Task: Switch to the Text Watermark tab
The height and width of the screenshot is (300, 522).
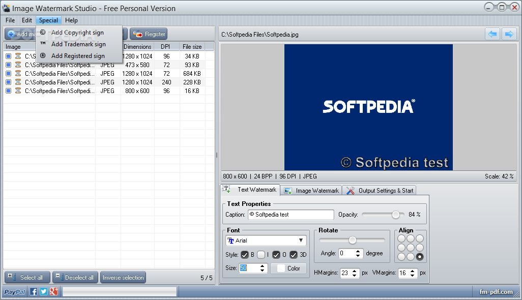Action: click(x=250, y=190)
